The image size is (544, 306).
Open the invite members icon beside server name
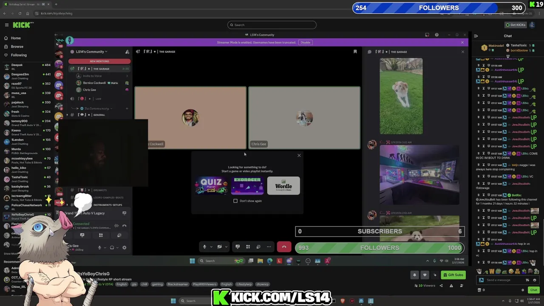(127, 52)
